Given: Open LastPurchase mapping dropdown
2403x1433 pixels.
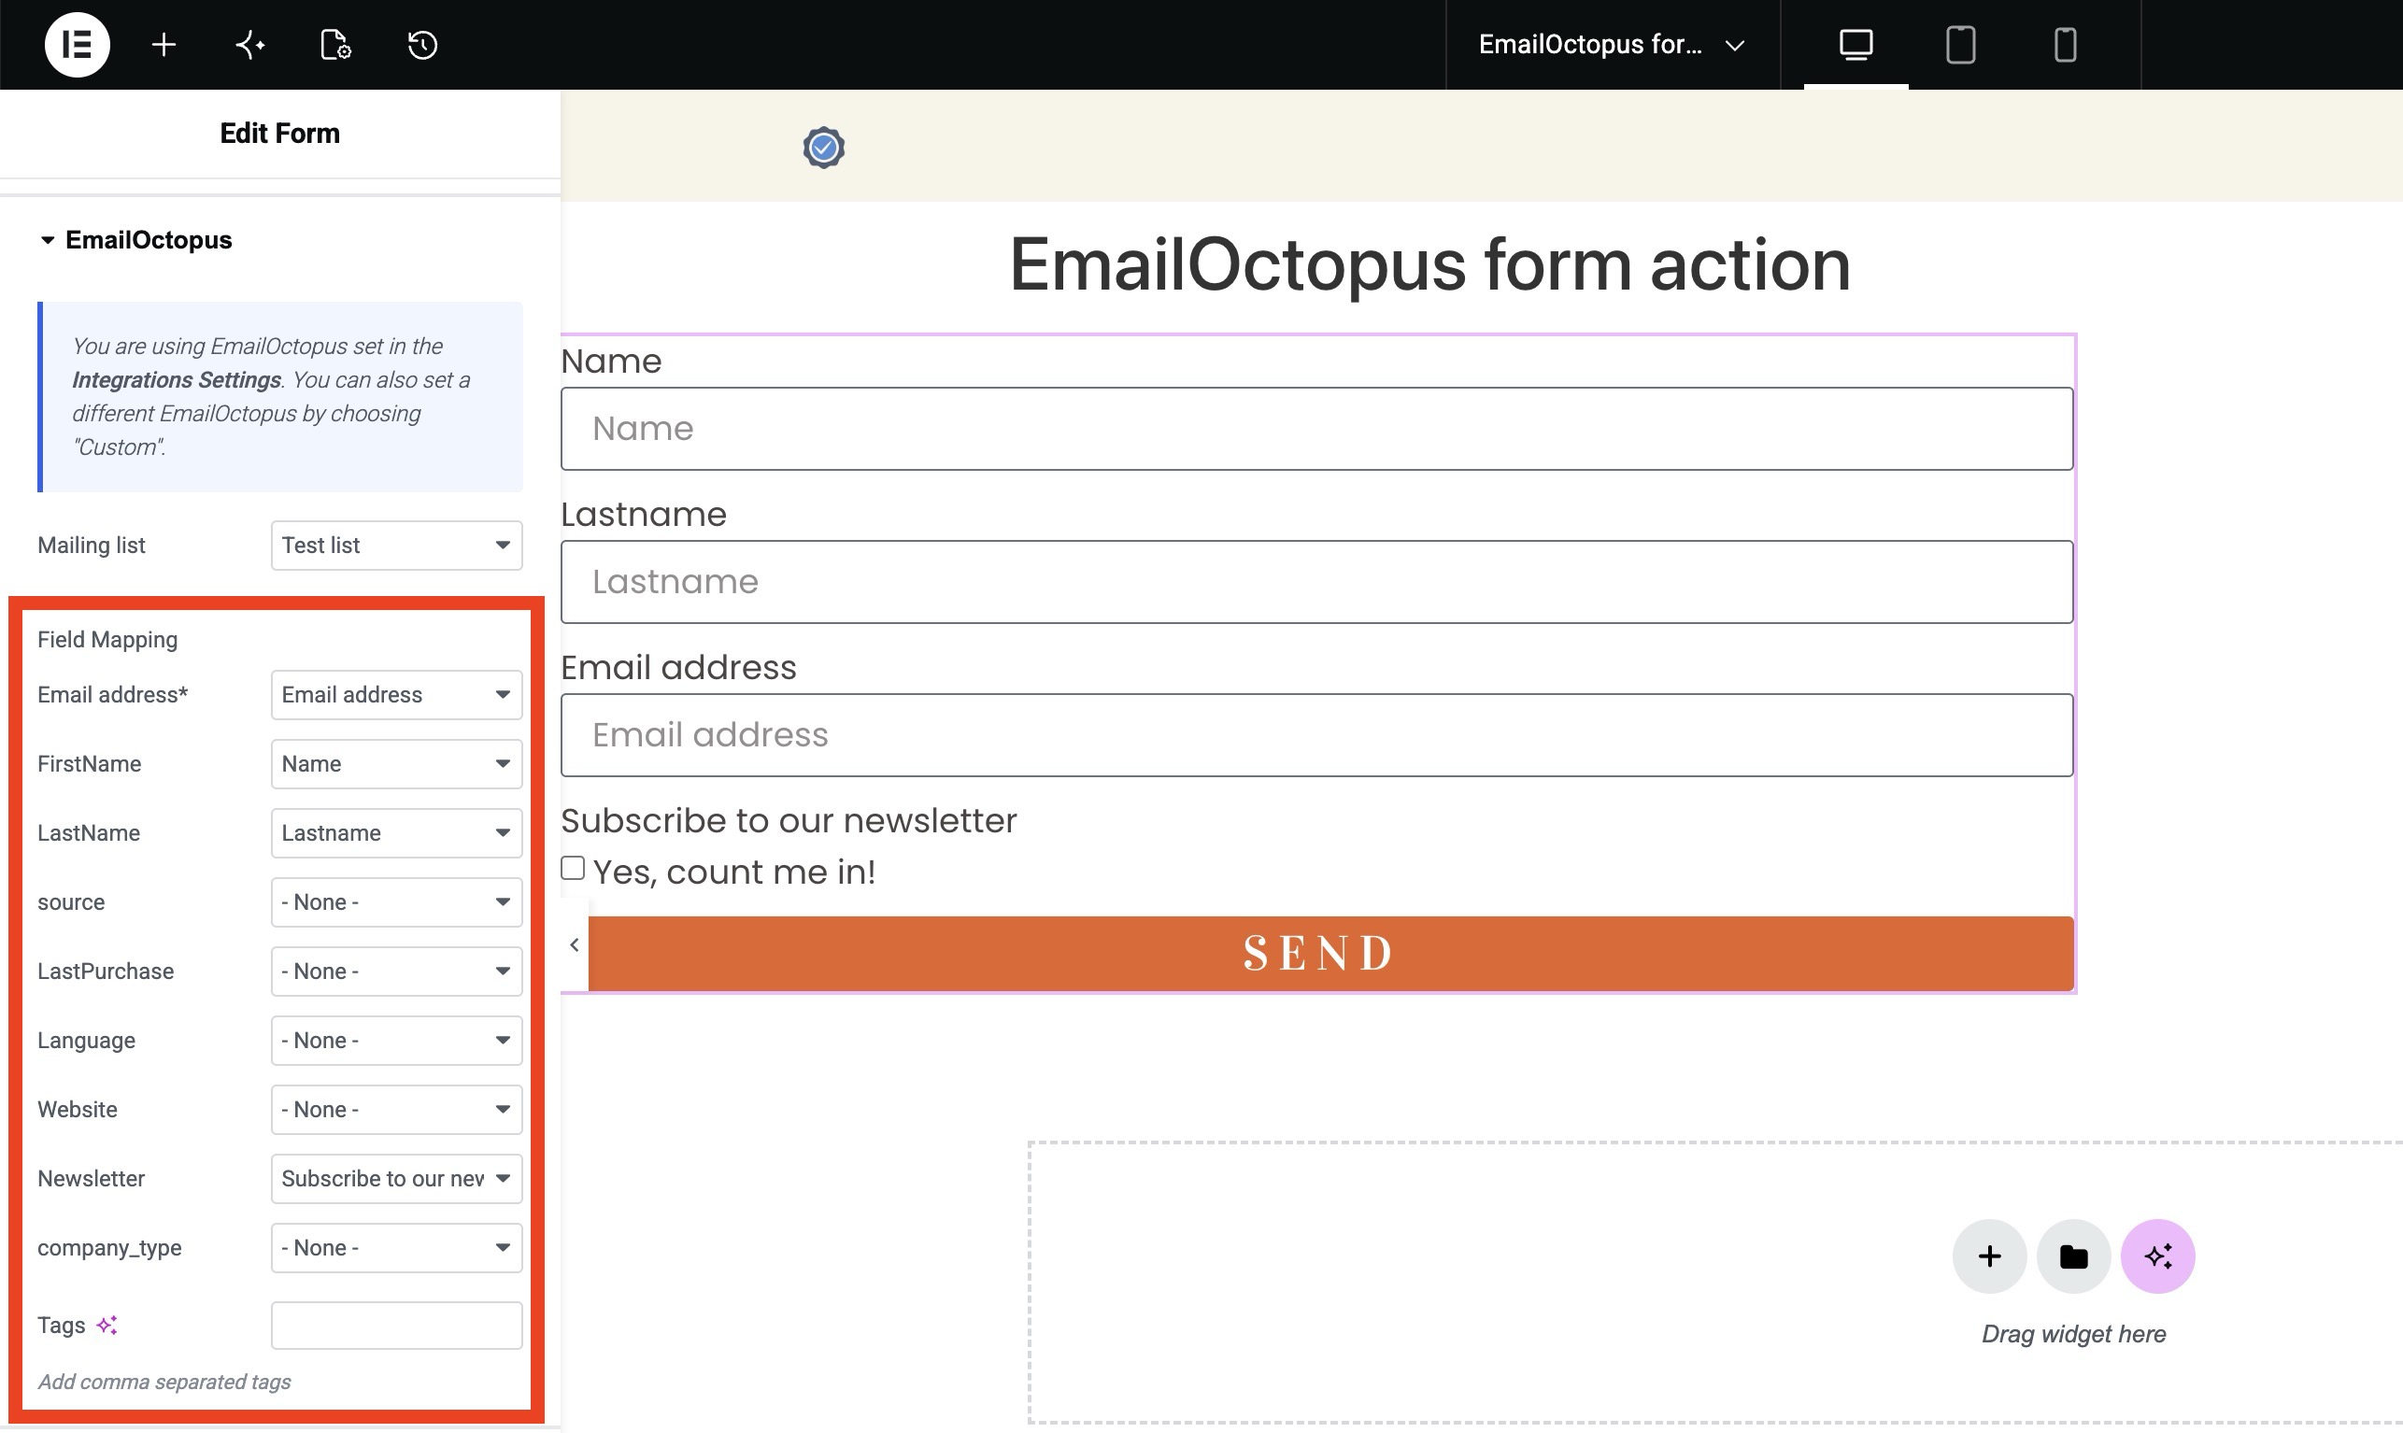Looking at the screenshot, I should click(x=397, y=972).
